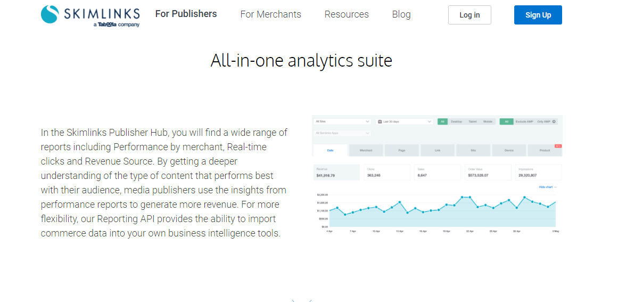
Task: Click the blue Sign Up button
Action: click(538, 15)
